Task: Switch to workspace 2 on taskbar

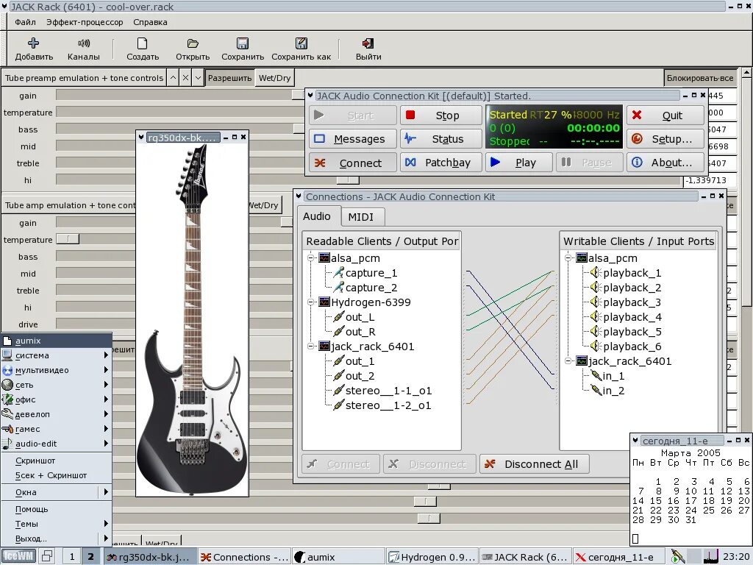Action: (x=90, y=556)
